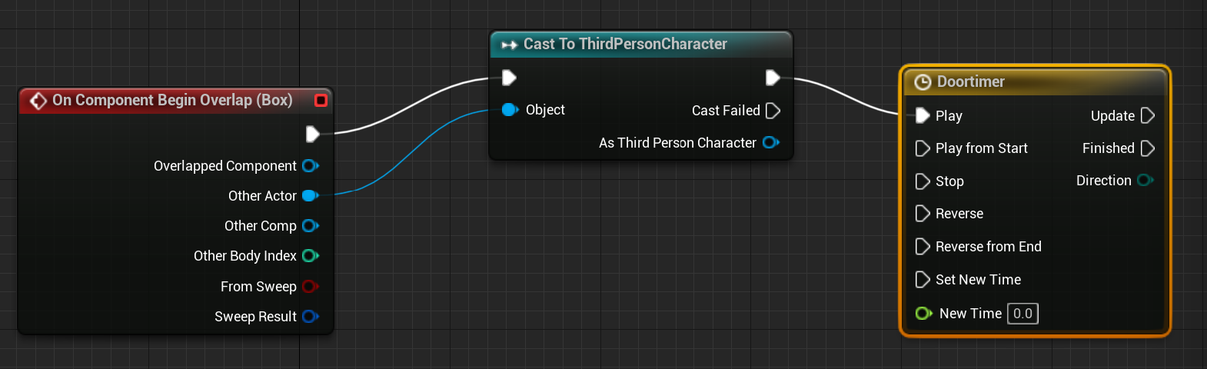1207x369 pixels.
Task: Click the From Sweep boolean pin
Action: (311, 287)
